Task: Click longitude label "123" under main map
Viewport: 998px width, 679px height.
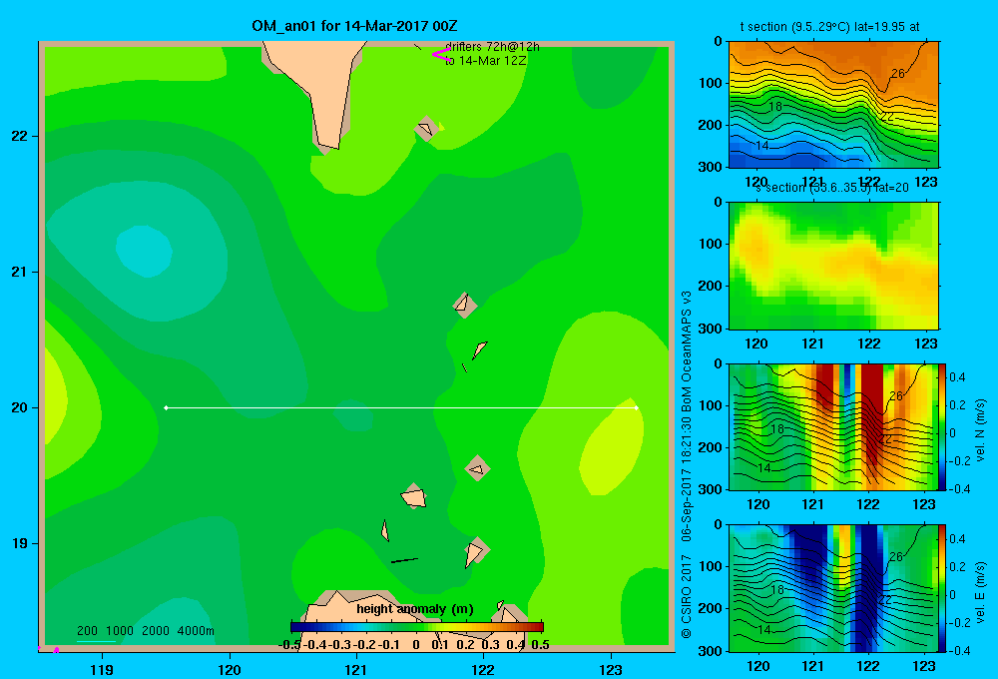Action: tap(611, 669)
